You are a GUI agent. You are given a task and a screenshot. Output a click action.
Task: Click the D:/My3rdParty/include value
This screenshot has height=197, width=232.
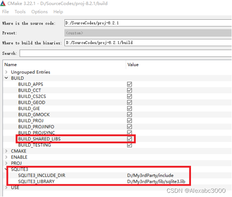[x=150, y=175]
